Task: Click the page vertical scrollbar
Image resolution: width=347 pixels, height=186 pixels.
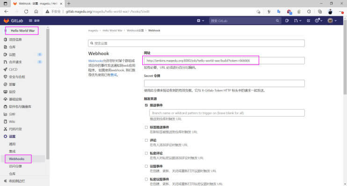Action: tap(345, 57)
